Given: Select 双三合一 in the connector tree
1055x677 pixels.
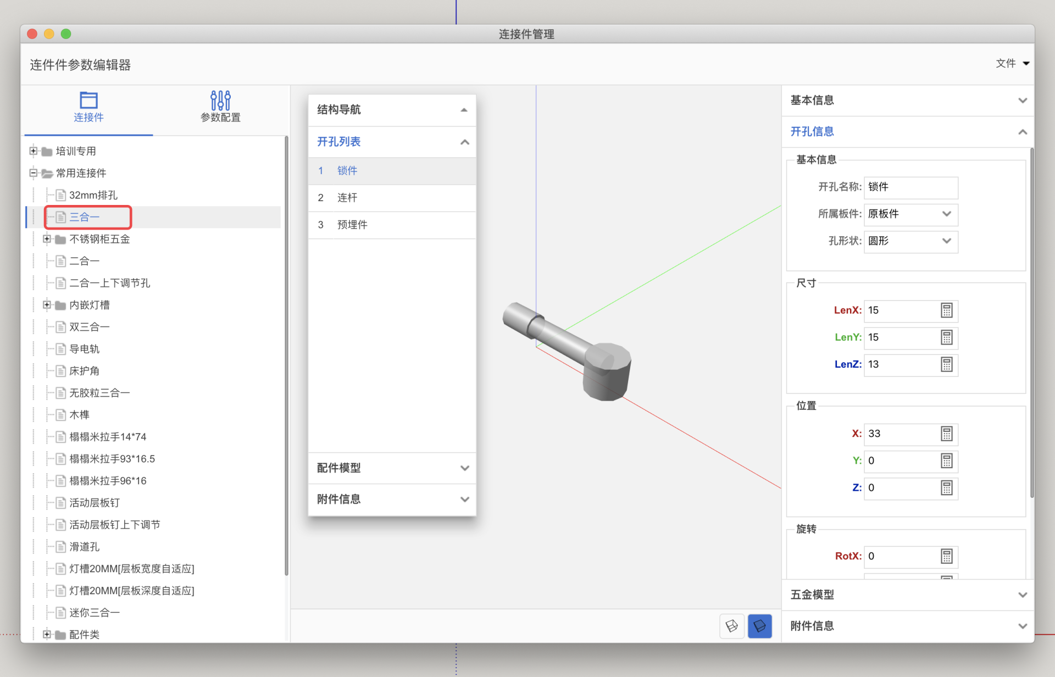Looking at the screenshot, I should pyautogui.click(x=89, y=327).
